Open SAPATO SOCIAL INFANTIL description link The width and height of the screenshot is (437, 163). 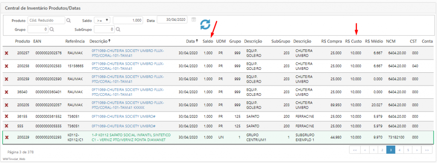[x=131, y=137]
